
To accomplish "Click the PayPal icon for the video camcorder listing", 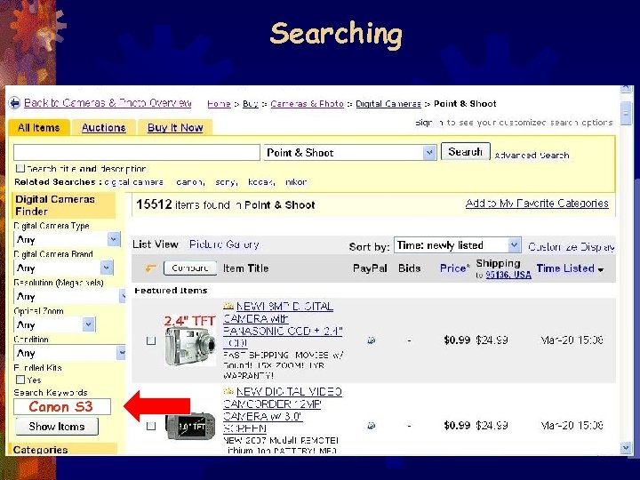I will 371,425.
